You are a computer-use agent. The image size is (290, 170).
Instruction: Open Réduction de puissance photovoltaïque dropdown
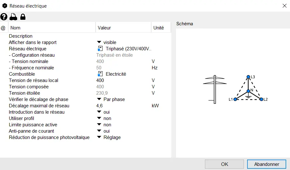(99, 137)
